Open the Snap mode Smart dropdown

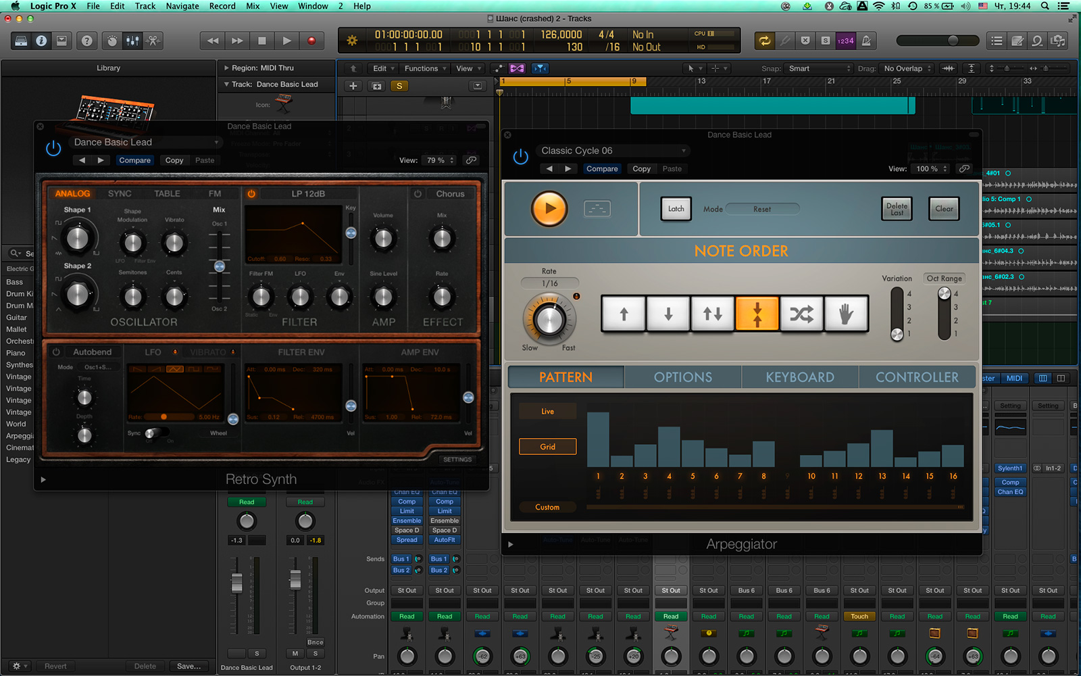click(x=819, y=68)
